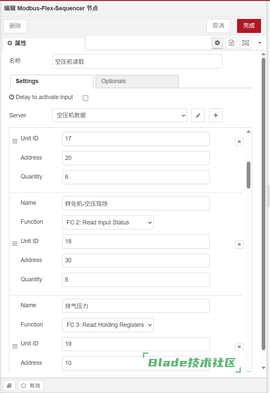
Task: Remove the 排气压力 sequence entry
Action: 239,347
